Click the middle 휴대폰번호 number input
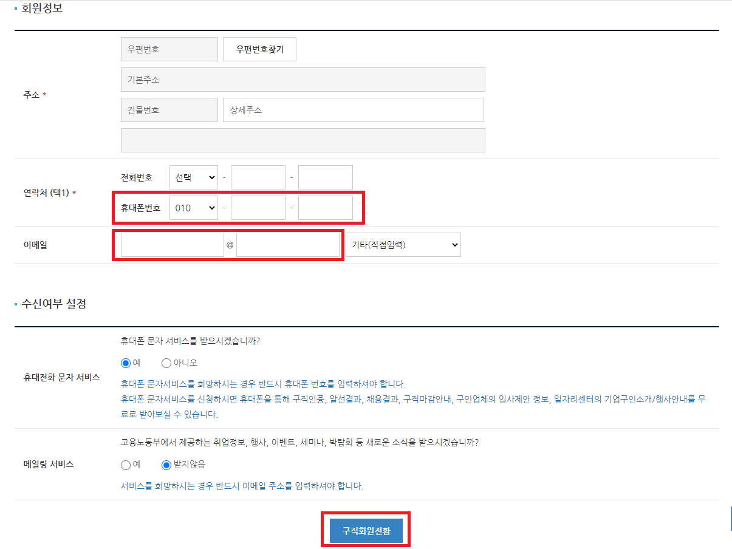 [x=258, y=208]
